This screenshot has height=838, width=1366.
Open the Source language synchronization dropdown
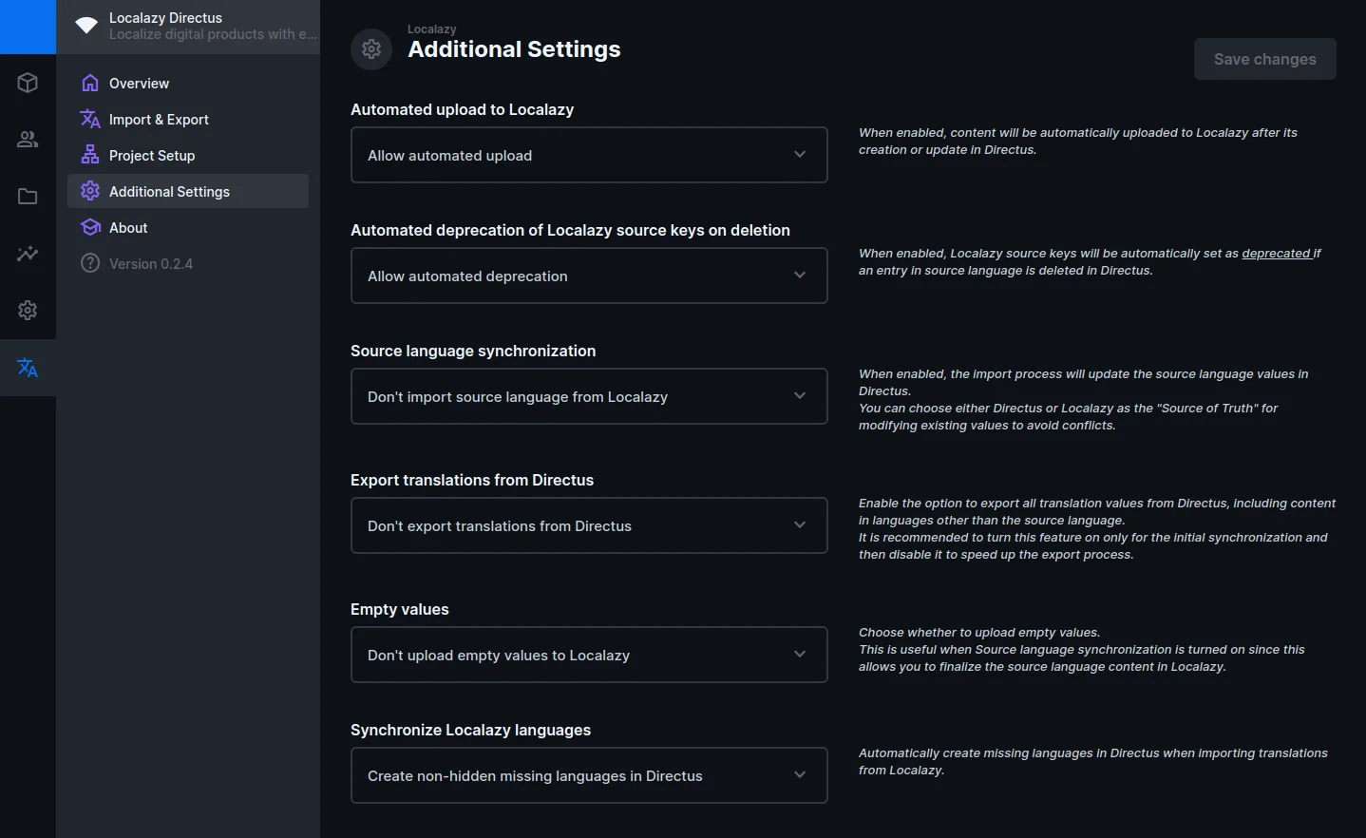click(x=589, y=396)
